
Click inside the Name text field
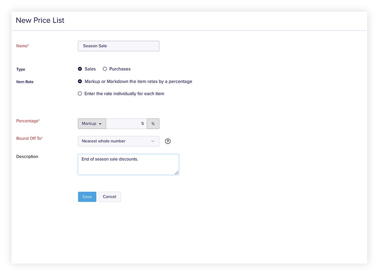point(118,46)
